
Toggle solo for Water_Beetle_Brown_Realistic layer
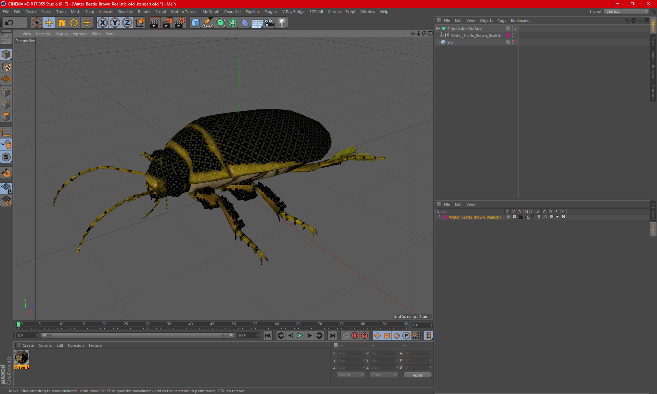tap(508, 217)
